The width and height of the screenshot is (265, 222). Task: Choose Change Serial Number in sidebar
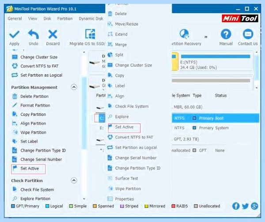[x=37, y=159]
